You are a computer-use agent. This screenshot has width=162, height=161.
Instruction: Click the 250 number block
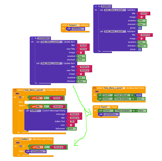pyautogui.click(x=139, y=95)
